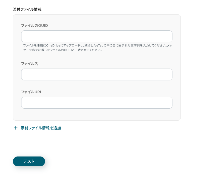Click the 添付ファイル情報 section heading
221x178 pixels.
tap(27, 9)
